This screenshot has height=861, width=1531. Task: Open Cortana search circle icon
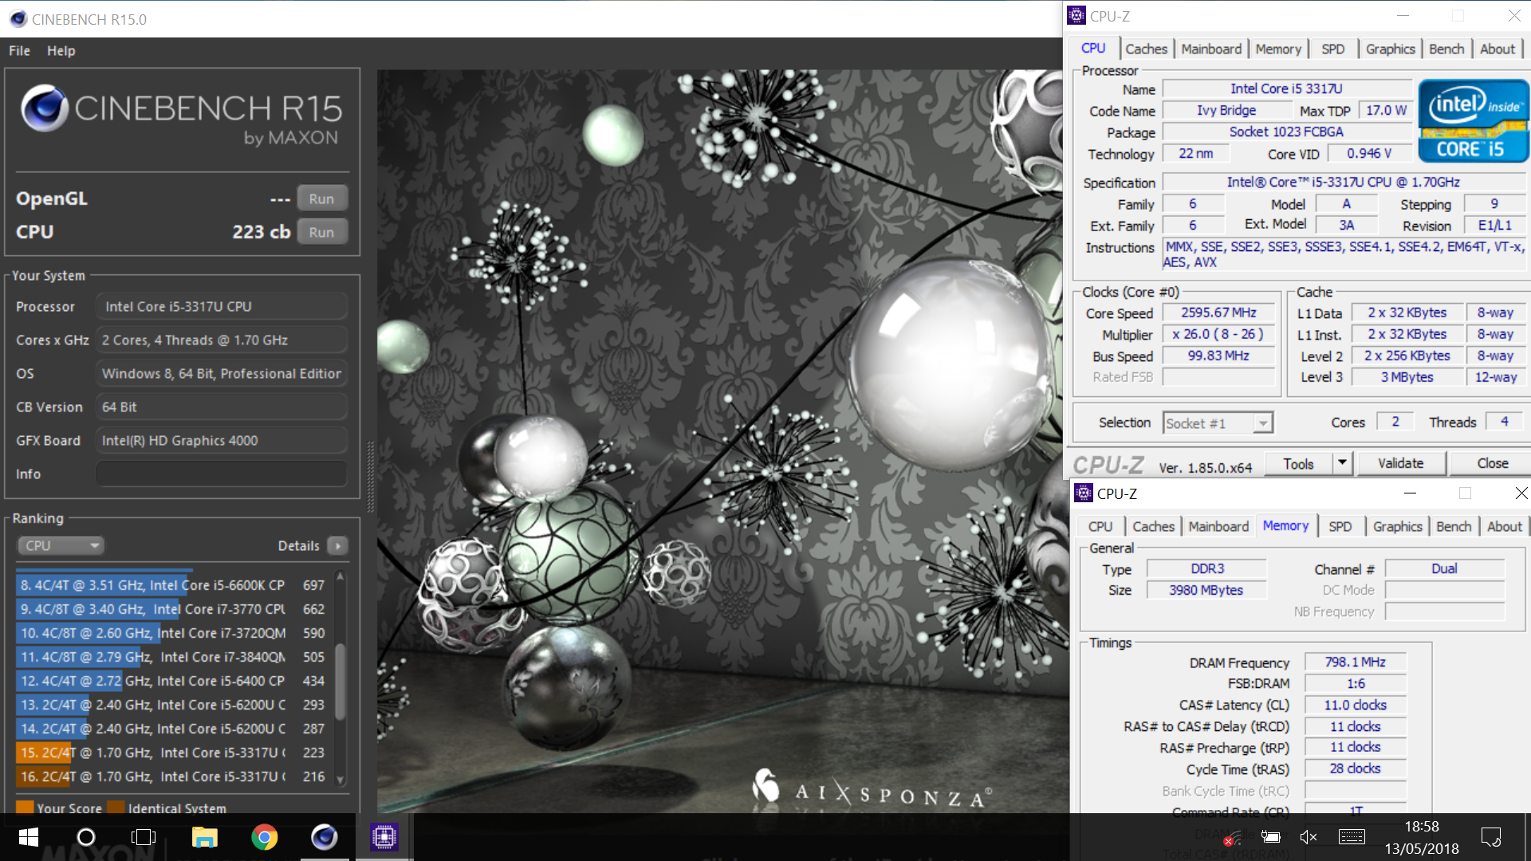86,837
